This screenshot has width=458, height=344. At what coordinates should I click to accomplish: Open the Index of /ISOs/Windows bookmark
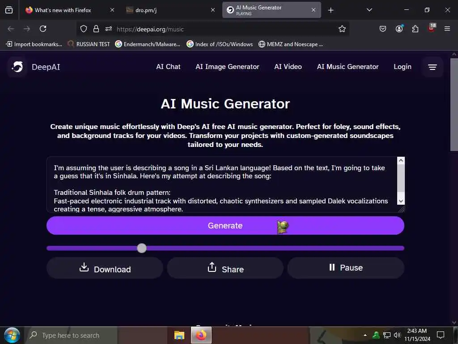coord(220,44)
